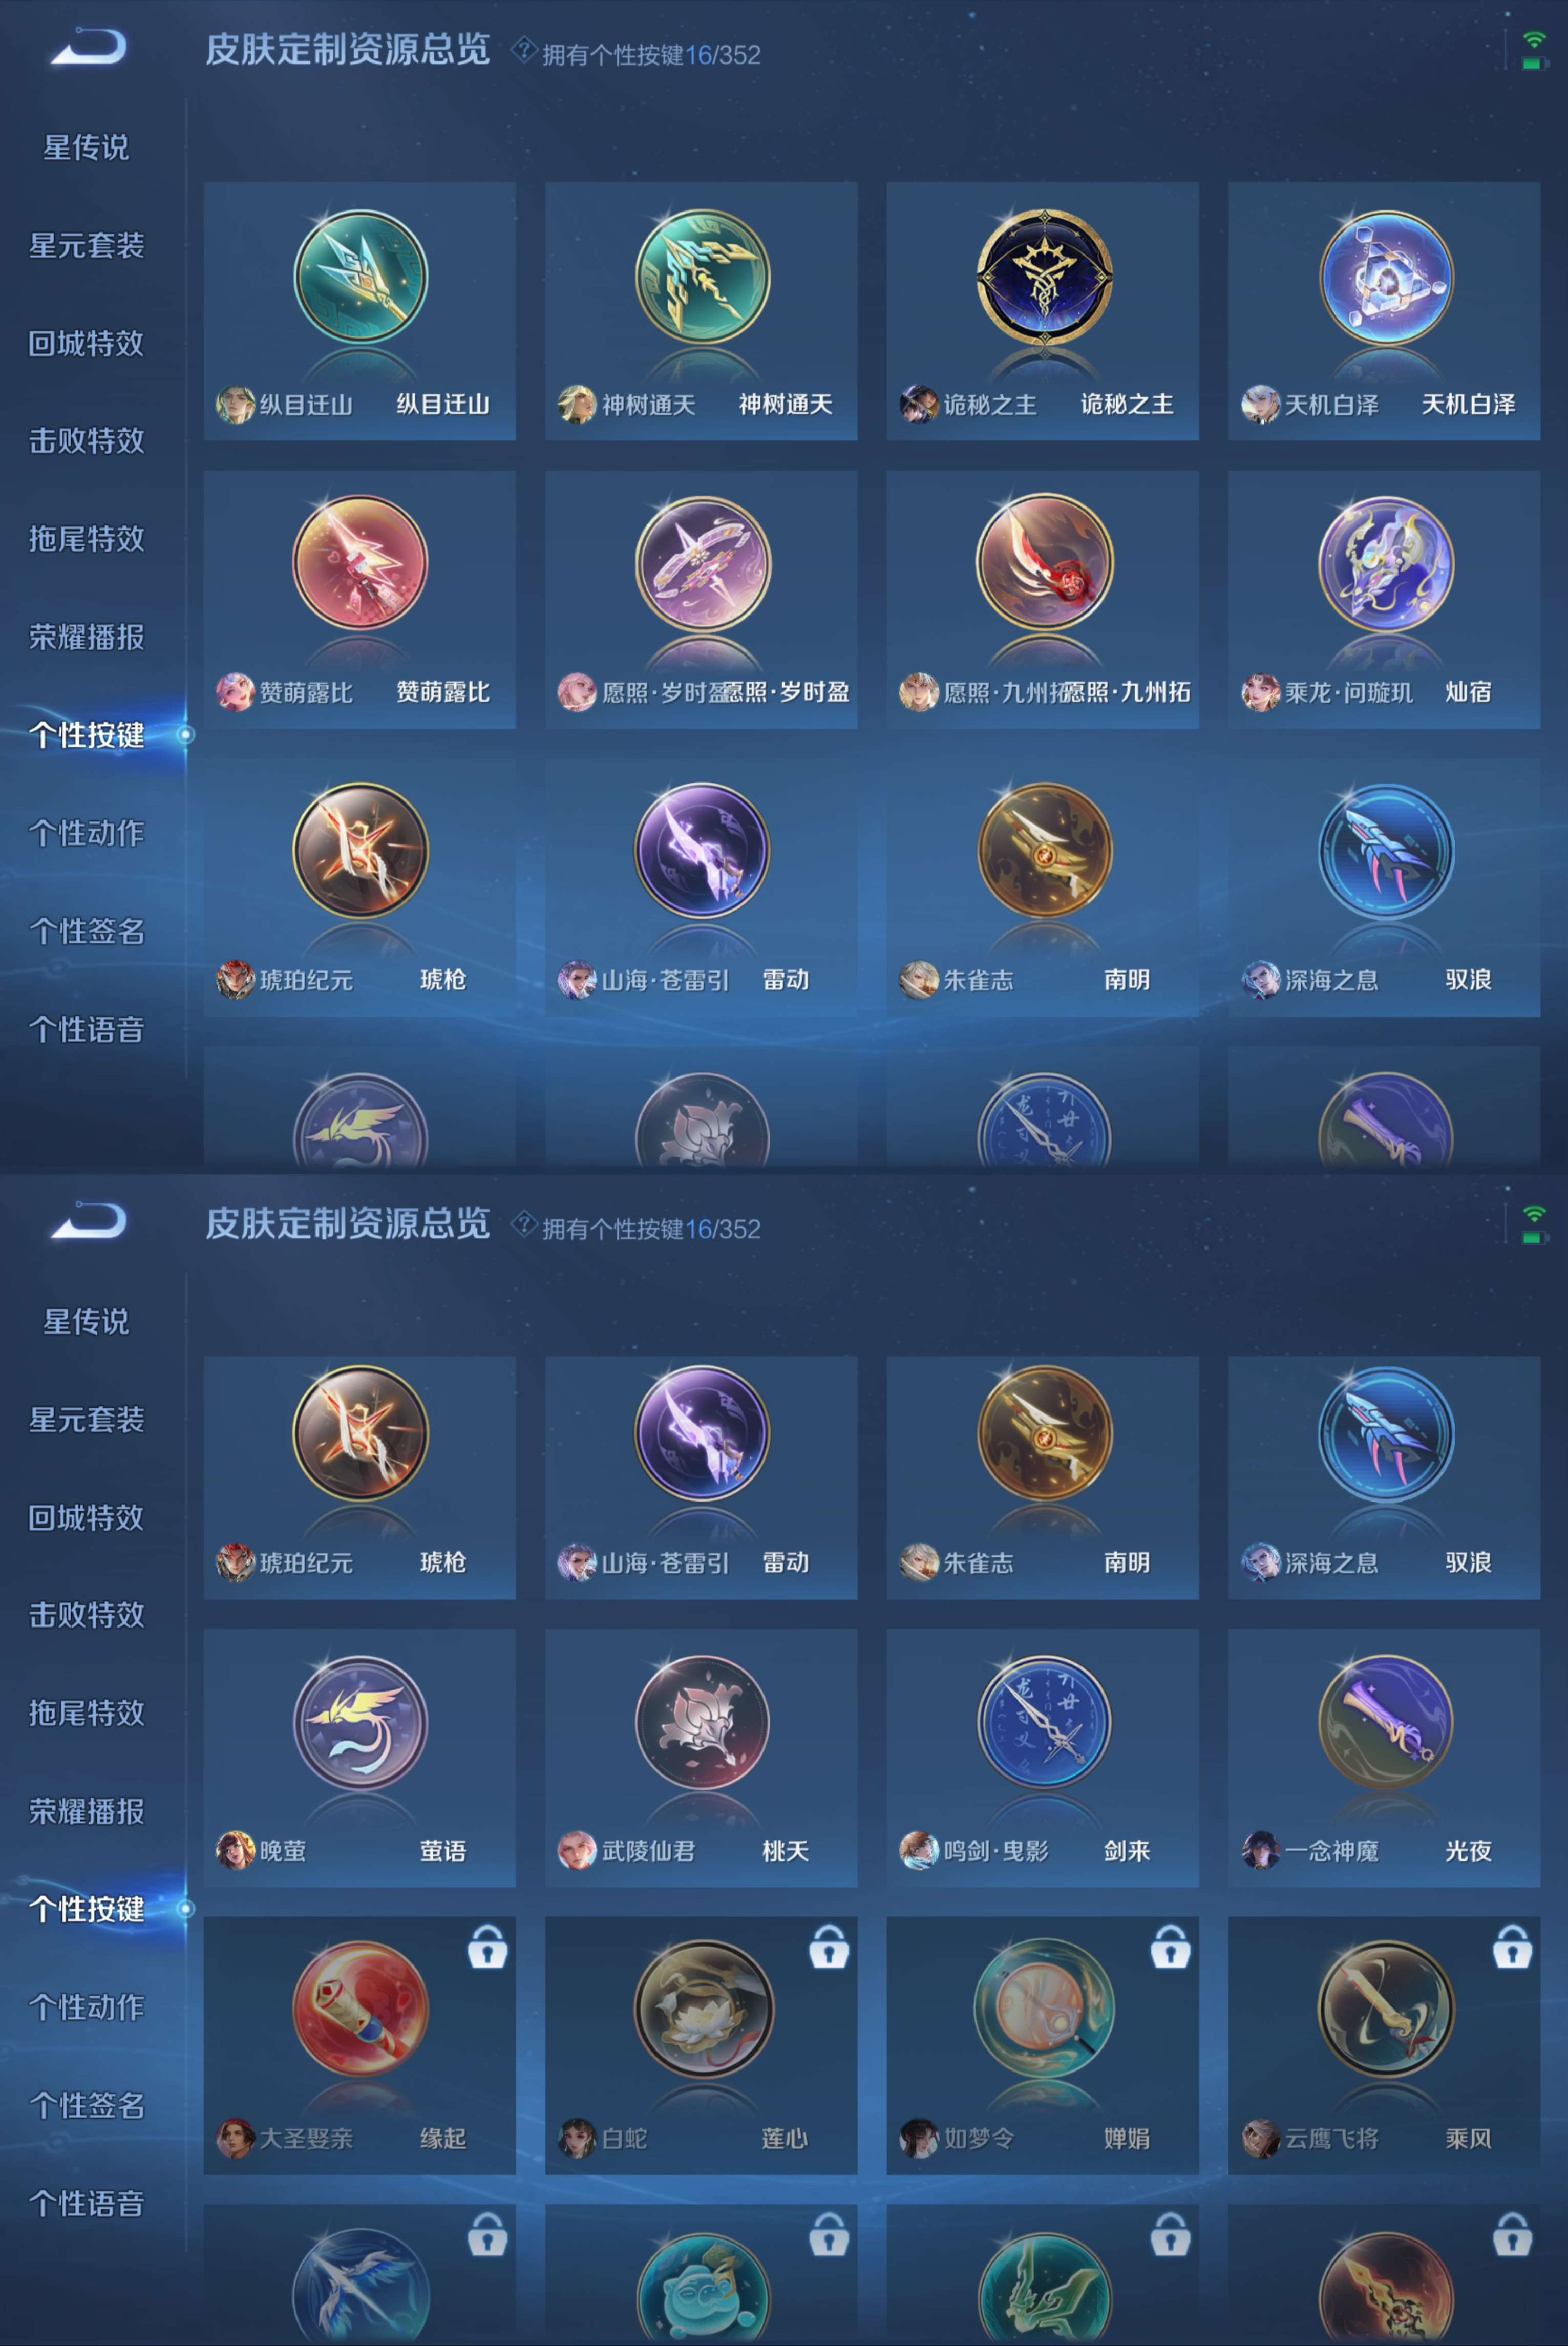Viewport: 1568px width, 2346px height.
Task: Pick the locked 乘风 sword icon
Action: pos(1385,2008)
